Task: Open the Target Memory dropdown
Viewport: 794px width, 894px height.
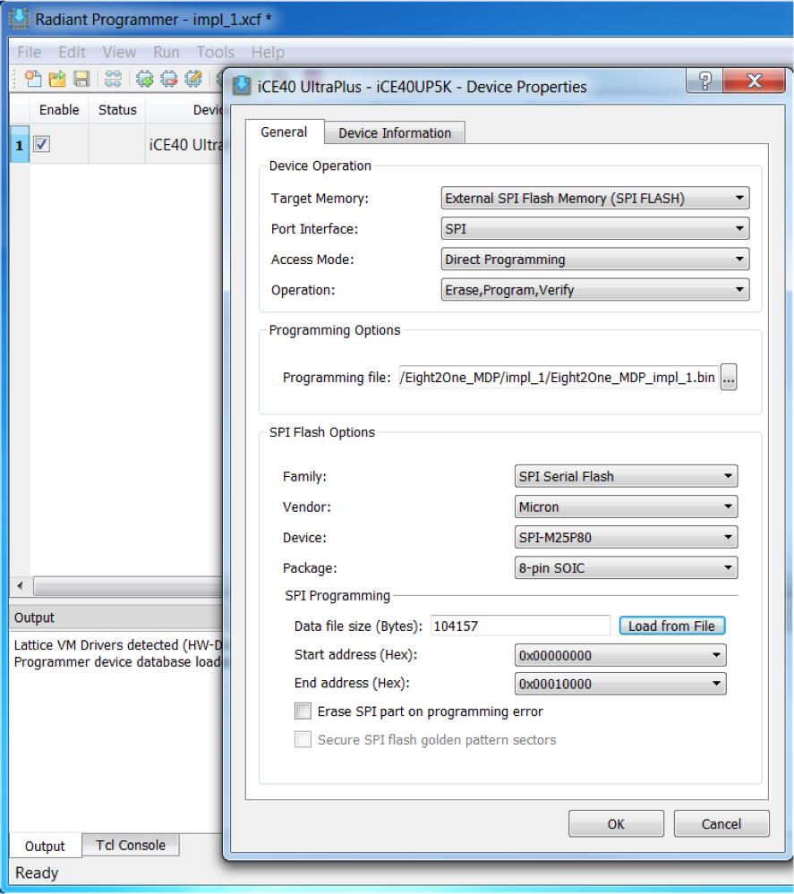Action: pos(595,199)
